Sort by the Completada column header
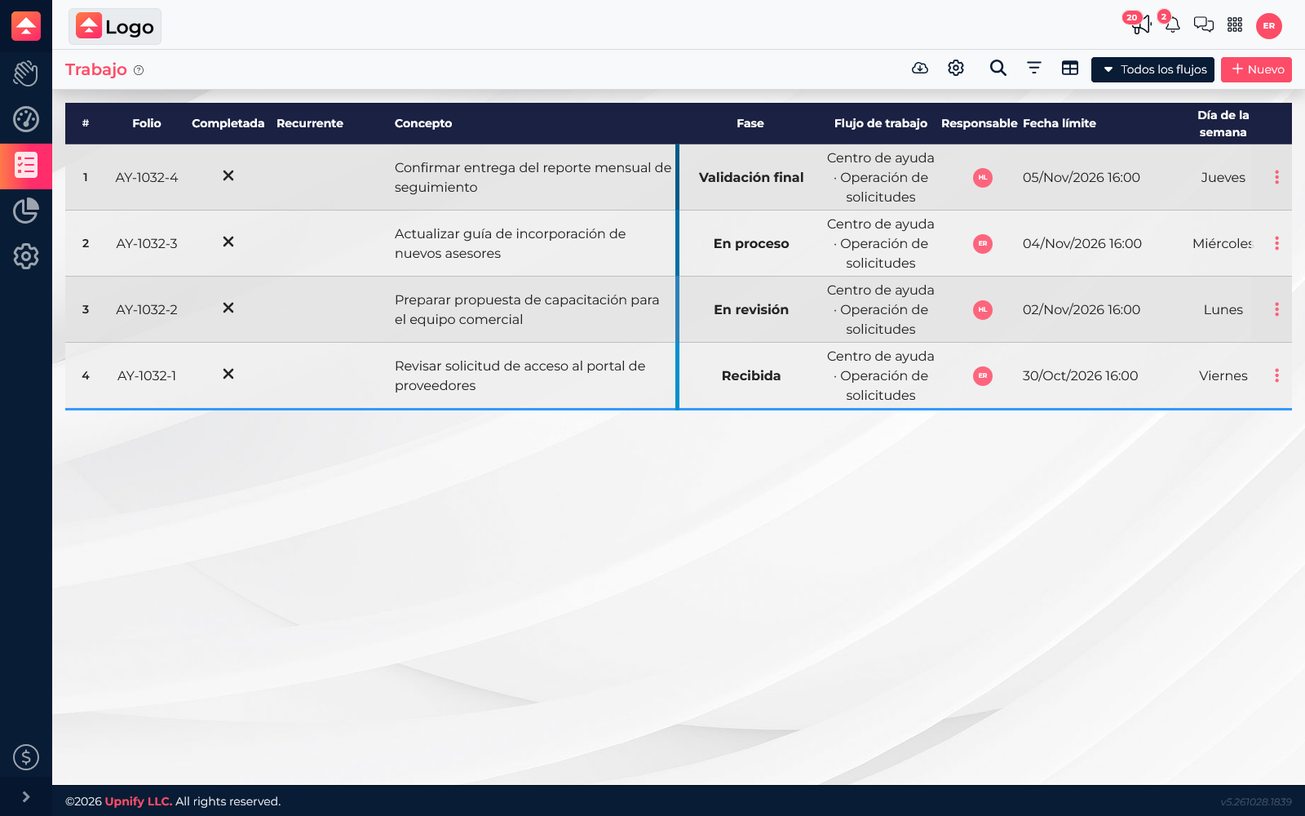The height and width of the screenshot is (816, 1305). click(228, 123)
